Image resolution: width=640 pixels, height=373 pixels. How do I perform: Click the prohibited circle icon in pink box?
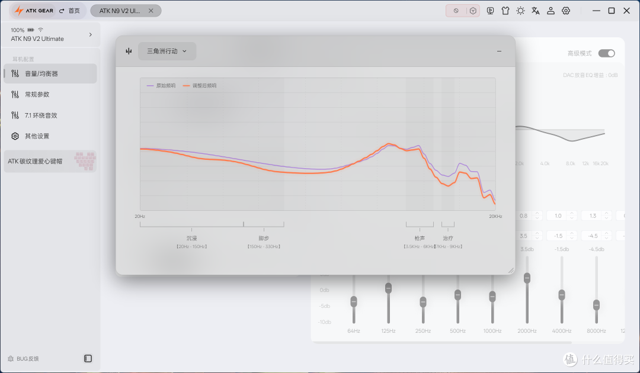[456, 11]
